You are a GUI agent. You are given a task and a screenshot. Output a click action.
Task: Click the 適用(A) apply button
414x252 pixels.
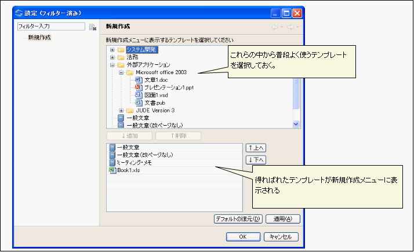pyautogui.click(x=283, y=219)
